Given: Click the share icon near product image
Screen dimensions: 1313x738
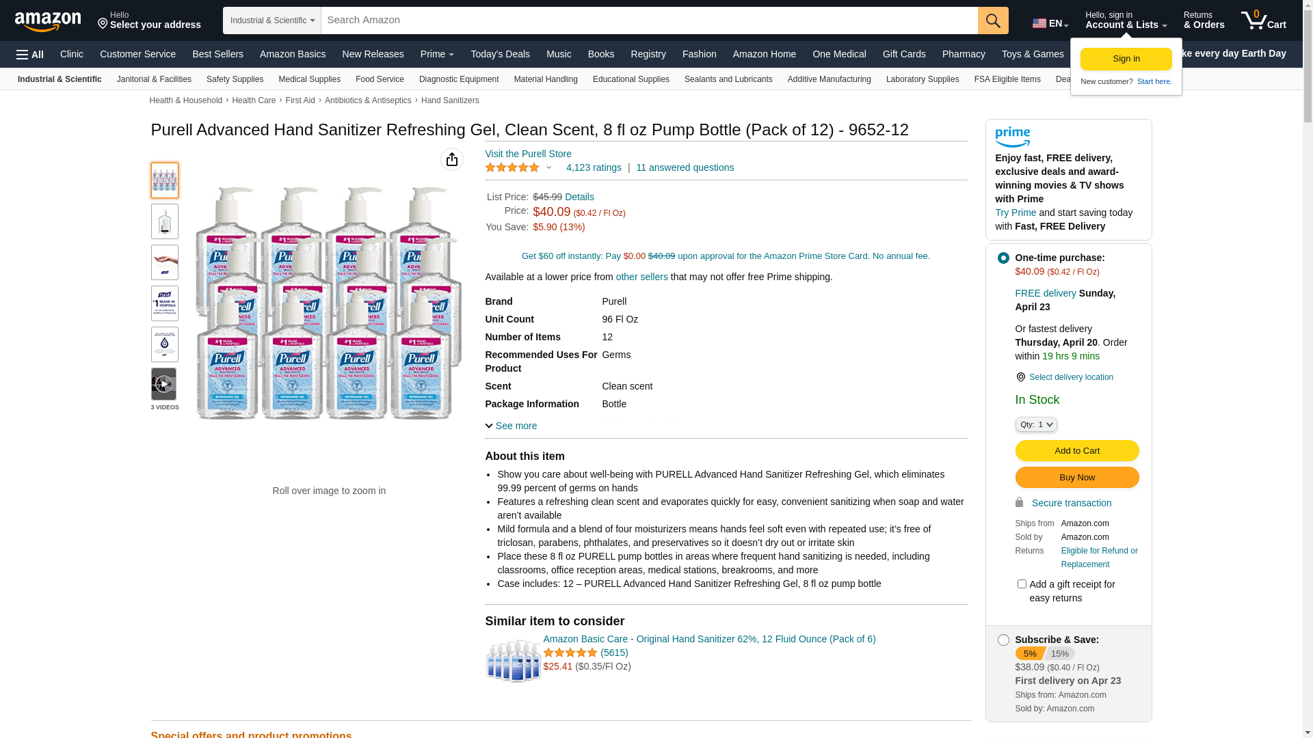Looking at the screenshot, I should [x=451, y=159].
